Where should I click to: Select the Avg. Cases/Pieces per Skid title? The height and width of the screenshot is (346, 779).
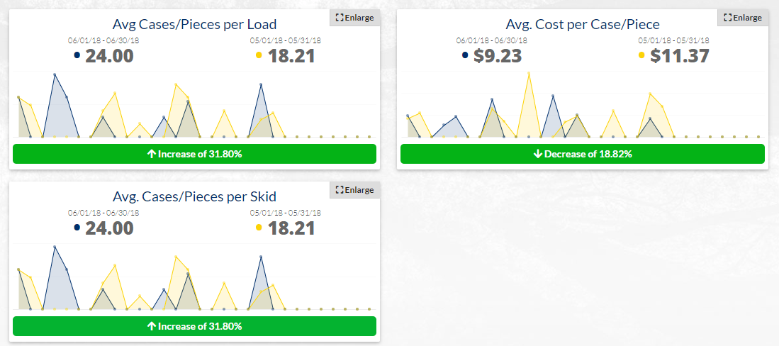pyautogui.click(x=194, y=196)
